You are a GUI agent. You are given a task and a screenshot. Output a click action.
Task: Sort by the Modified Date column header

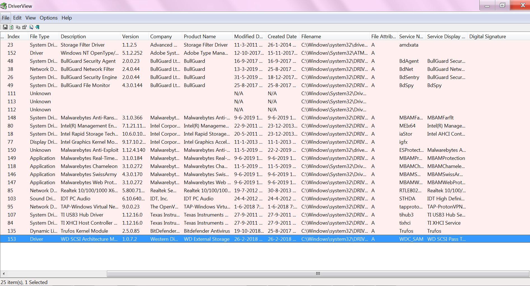coord(249,37)
